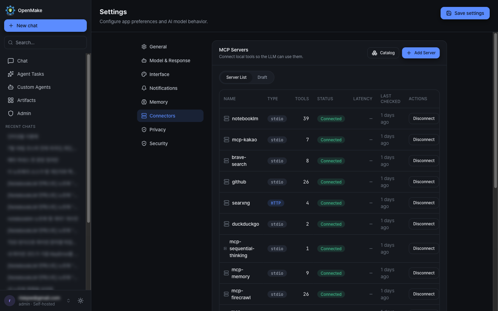
Task: Click the user avatar circle
Action: (10, 301)
